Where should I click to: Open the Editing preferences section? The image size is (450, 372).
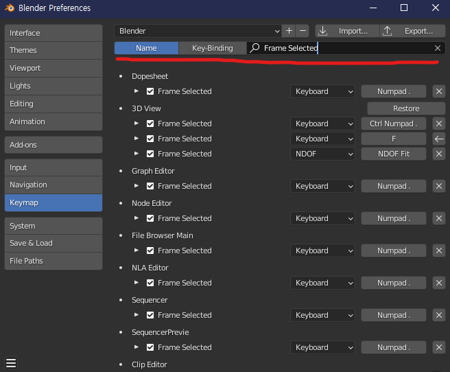coord(54,104)
